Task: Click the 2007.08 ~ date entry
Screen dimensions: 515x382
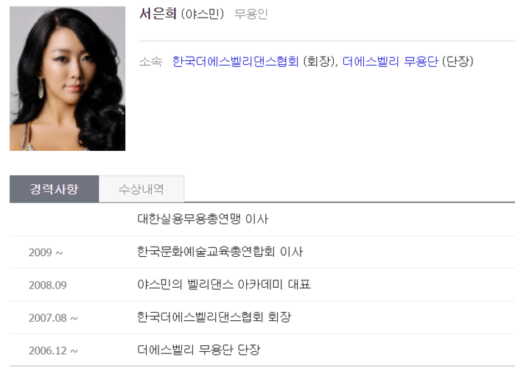Action: (x=53, y=318)
